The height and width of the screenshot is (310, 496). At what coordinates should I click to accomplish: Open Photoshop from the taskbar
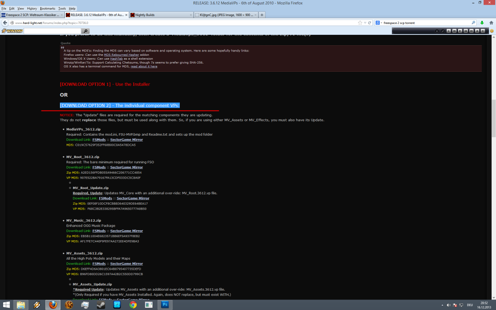[x=165, y=305]
